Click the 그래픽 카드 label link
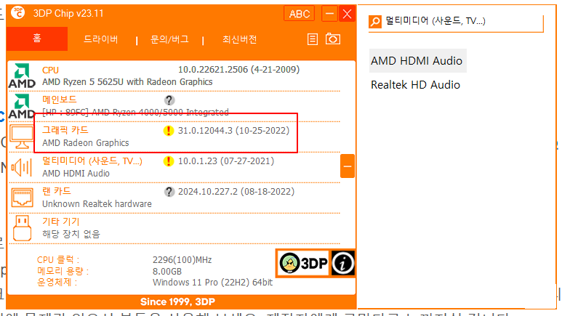The height and width of the screenshot is (316, 562). [65, 130]
